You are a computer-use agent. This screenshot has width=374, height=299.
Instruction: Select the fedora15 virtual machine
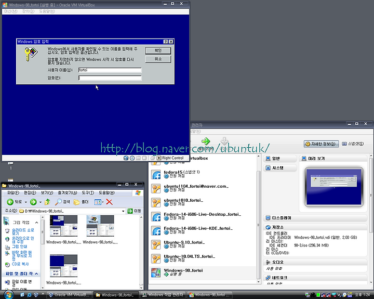pos(203,174)
